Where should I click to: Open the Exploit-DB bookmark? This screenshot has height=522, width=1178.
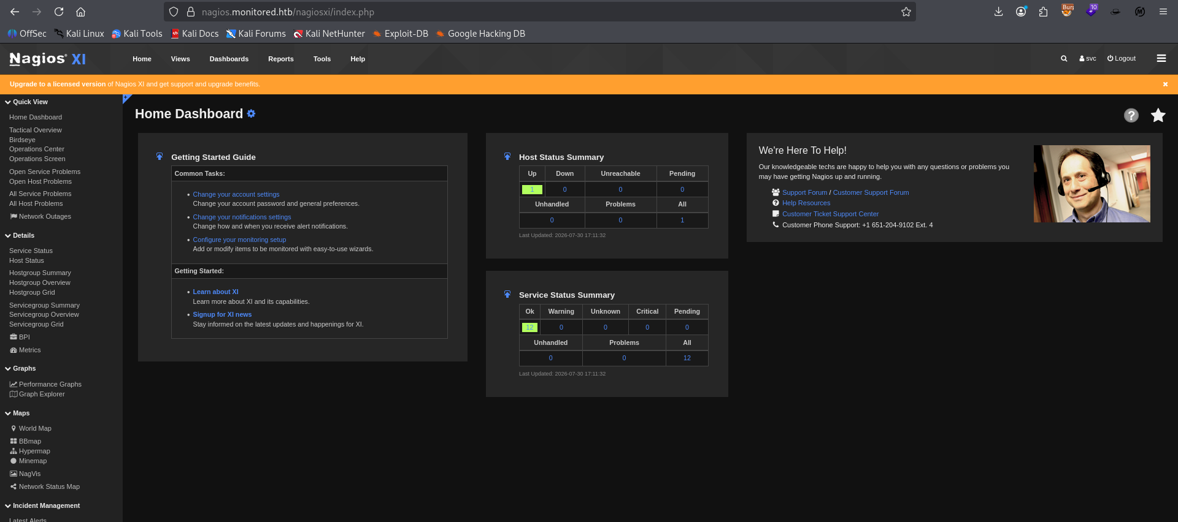coord(400,34)
